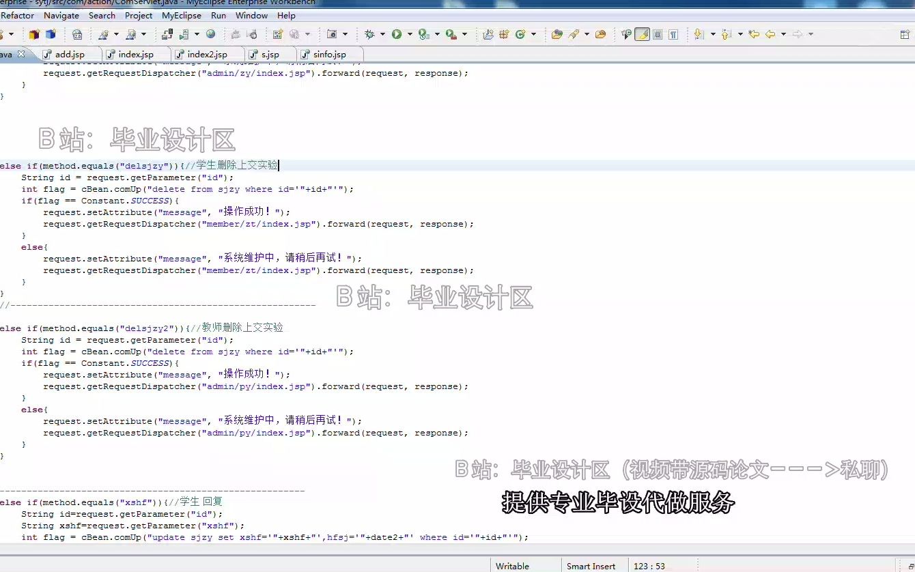Screen dimensions: 915x572
Task: Open dropdown beside flashlight search icon
Action: coord(587,34)
